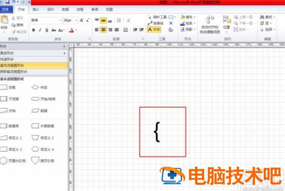The width and height of the screenshot is (285, 191).
Task: Click the Paste (粘贴) clipboard icon
Action: [4, 20]
